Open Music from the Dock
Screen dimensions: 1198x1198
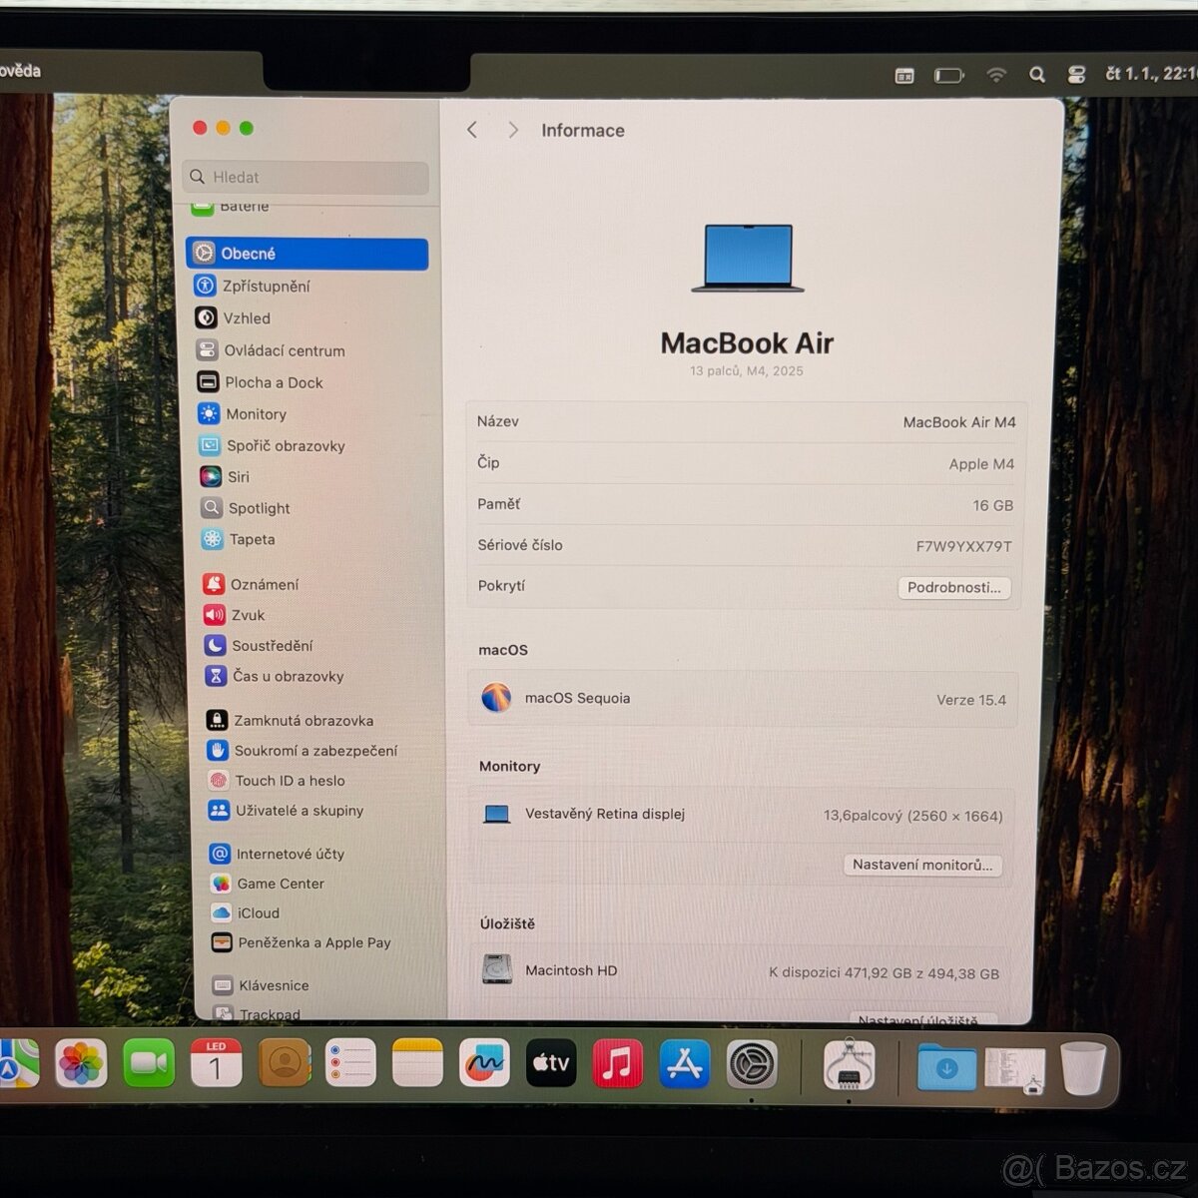(618, 1063)
